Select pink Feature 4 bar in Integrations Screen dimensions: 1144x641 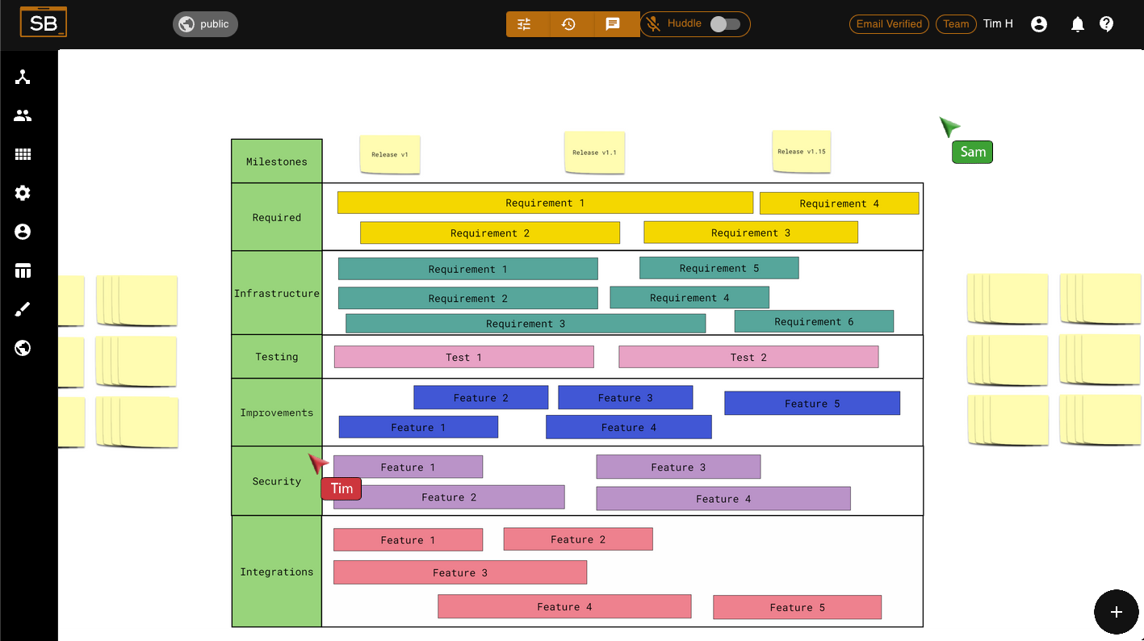[x=564, y=606]
